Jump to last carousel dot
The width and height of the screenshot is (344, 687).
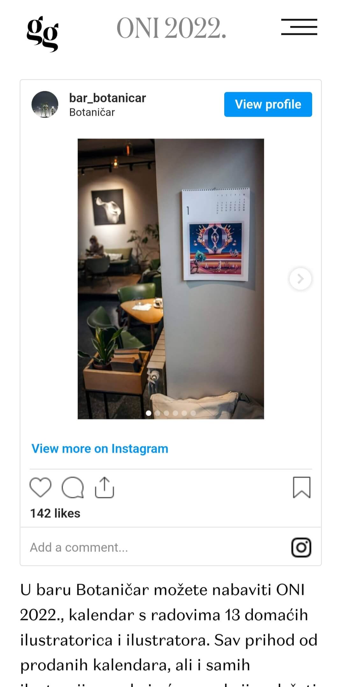tap(193, 413)
